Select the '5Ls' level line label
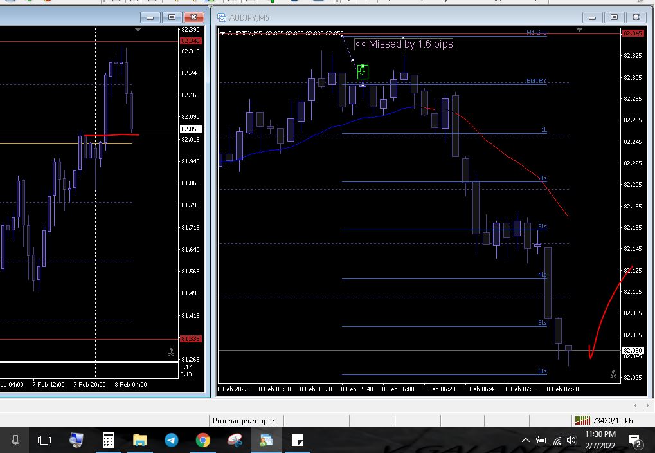The image size is (655, 453). tap(543, 323)
